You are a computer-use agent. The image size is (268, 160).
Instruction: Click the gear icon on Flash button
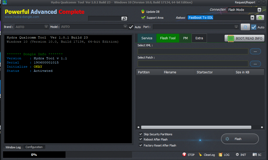coord(227,139)
